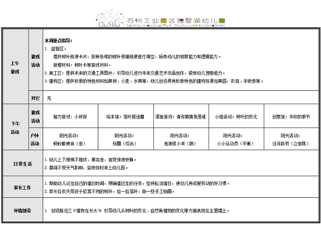Image resolution: width=321 pixels, height=241 pixels.
Task: Click the line 1.幼儿上下楼梯不推挤
Action: click(x=90, y=160)
